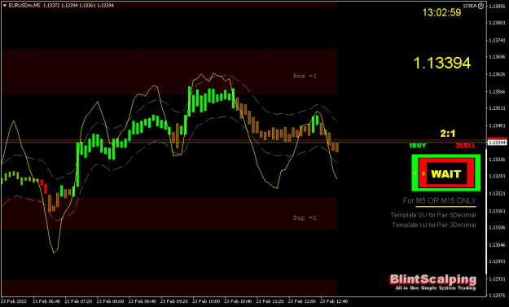
Task: Click the 1.13451 price axis label
Action: pos(498,125)
